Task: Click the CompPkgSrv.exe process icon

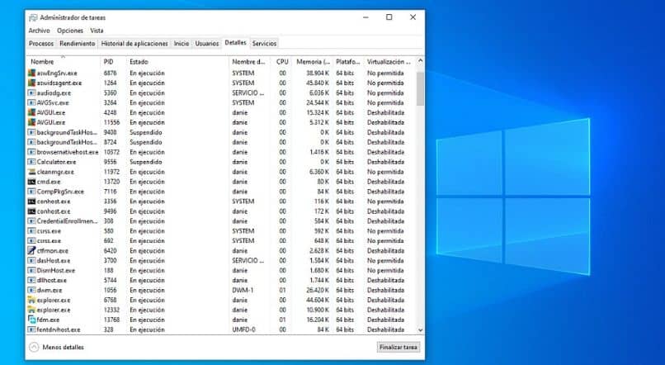Action: (x=31, y=192)
